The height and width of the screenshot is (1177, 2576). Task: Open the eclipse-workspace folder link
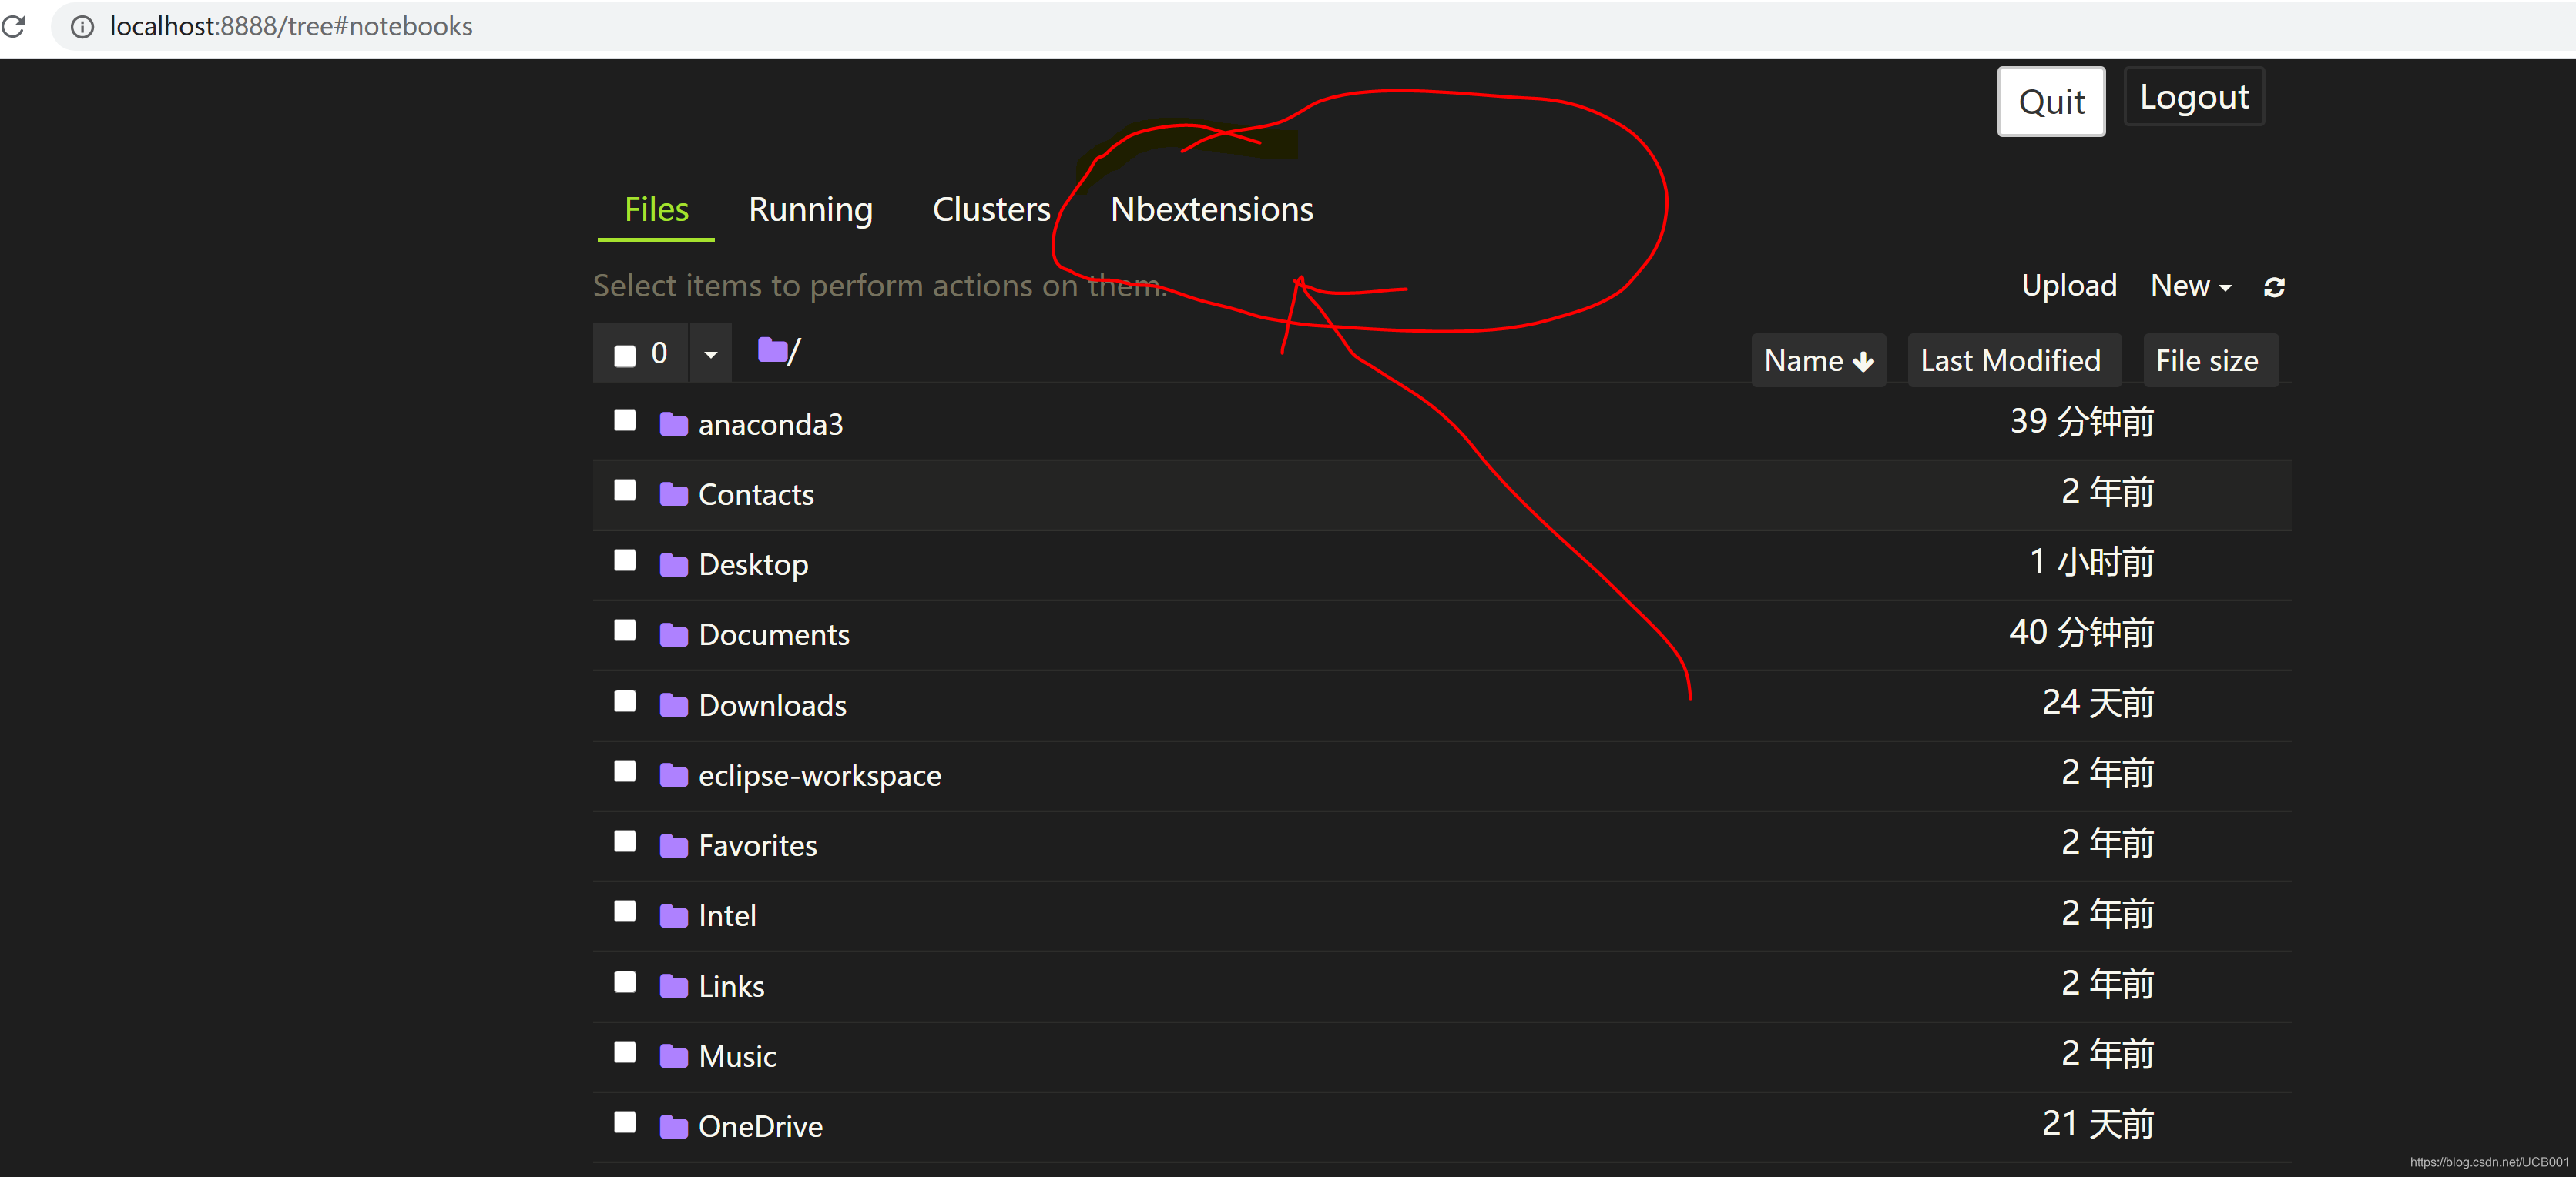click(x=819, y=777)
